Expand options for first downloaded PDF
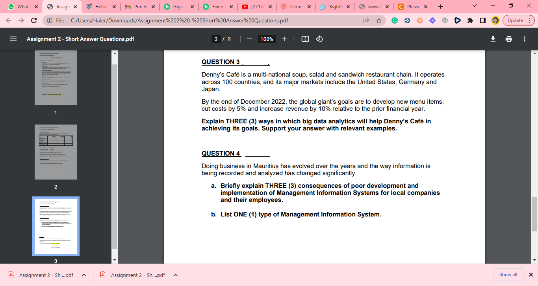538x286 pixels. (84, 275)
